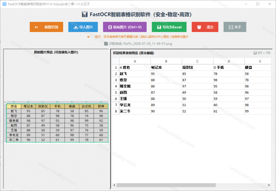Click result cell '笔记本'
Image resolution: width=276 pixels, height=191 pixels.
166,68
